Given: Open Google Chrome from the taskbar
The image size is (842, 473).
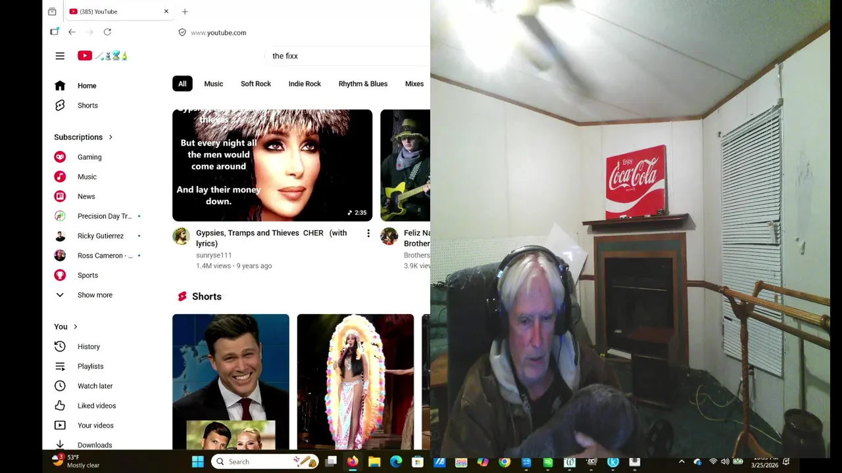Looking at the screenshot, I should coord(505,462).
